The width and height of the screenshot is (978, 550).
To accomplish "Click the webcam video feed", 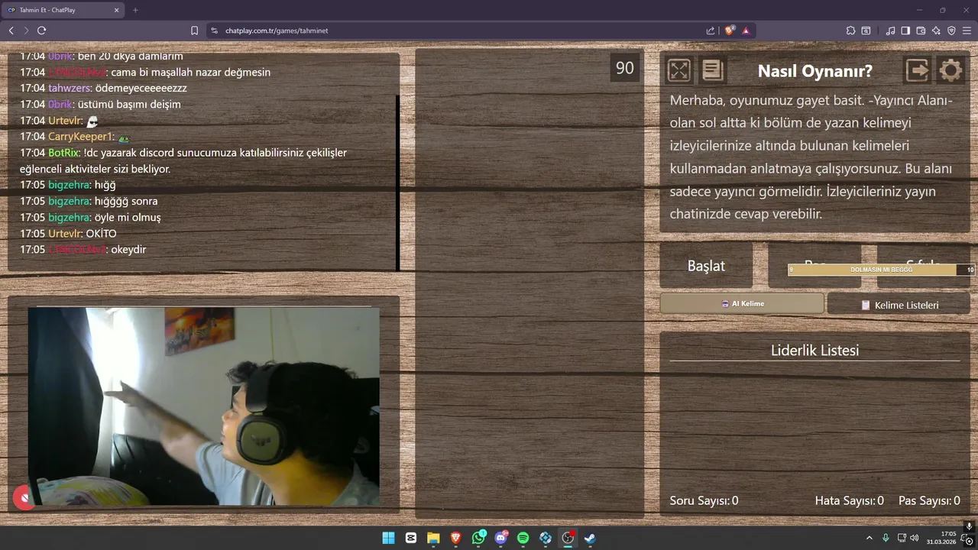I will tap(204, 406).
